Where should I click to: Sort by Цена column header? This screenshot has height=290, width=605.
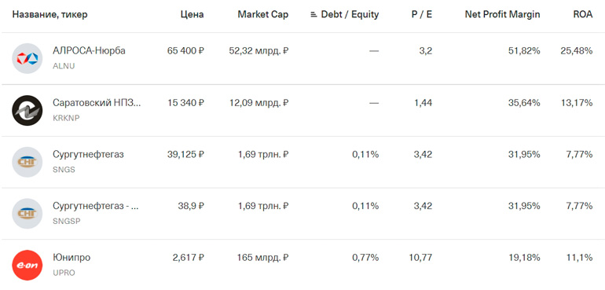192,15
